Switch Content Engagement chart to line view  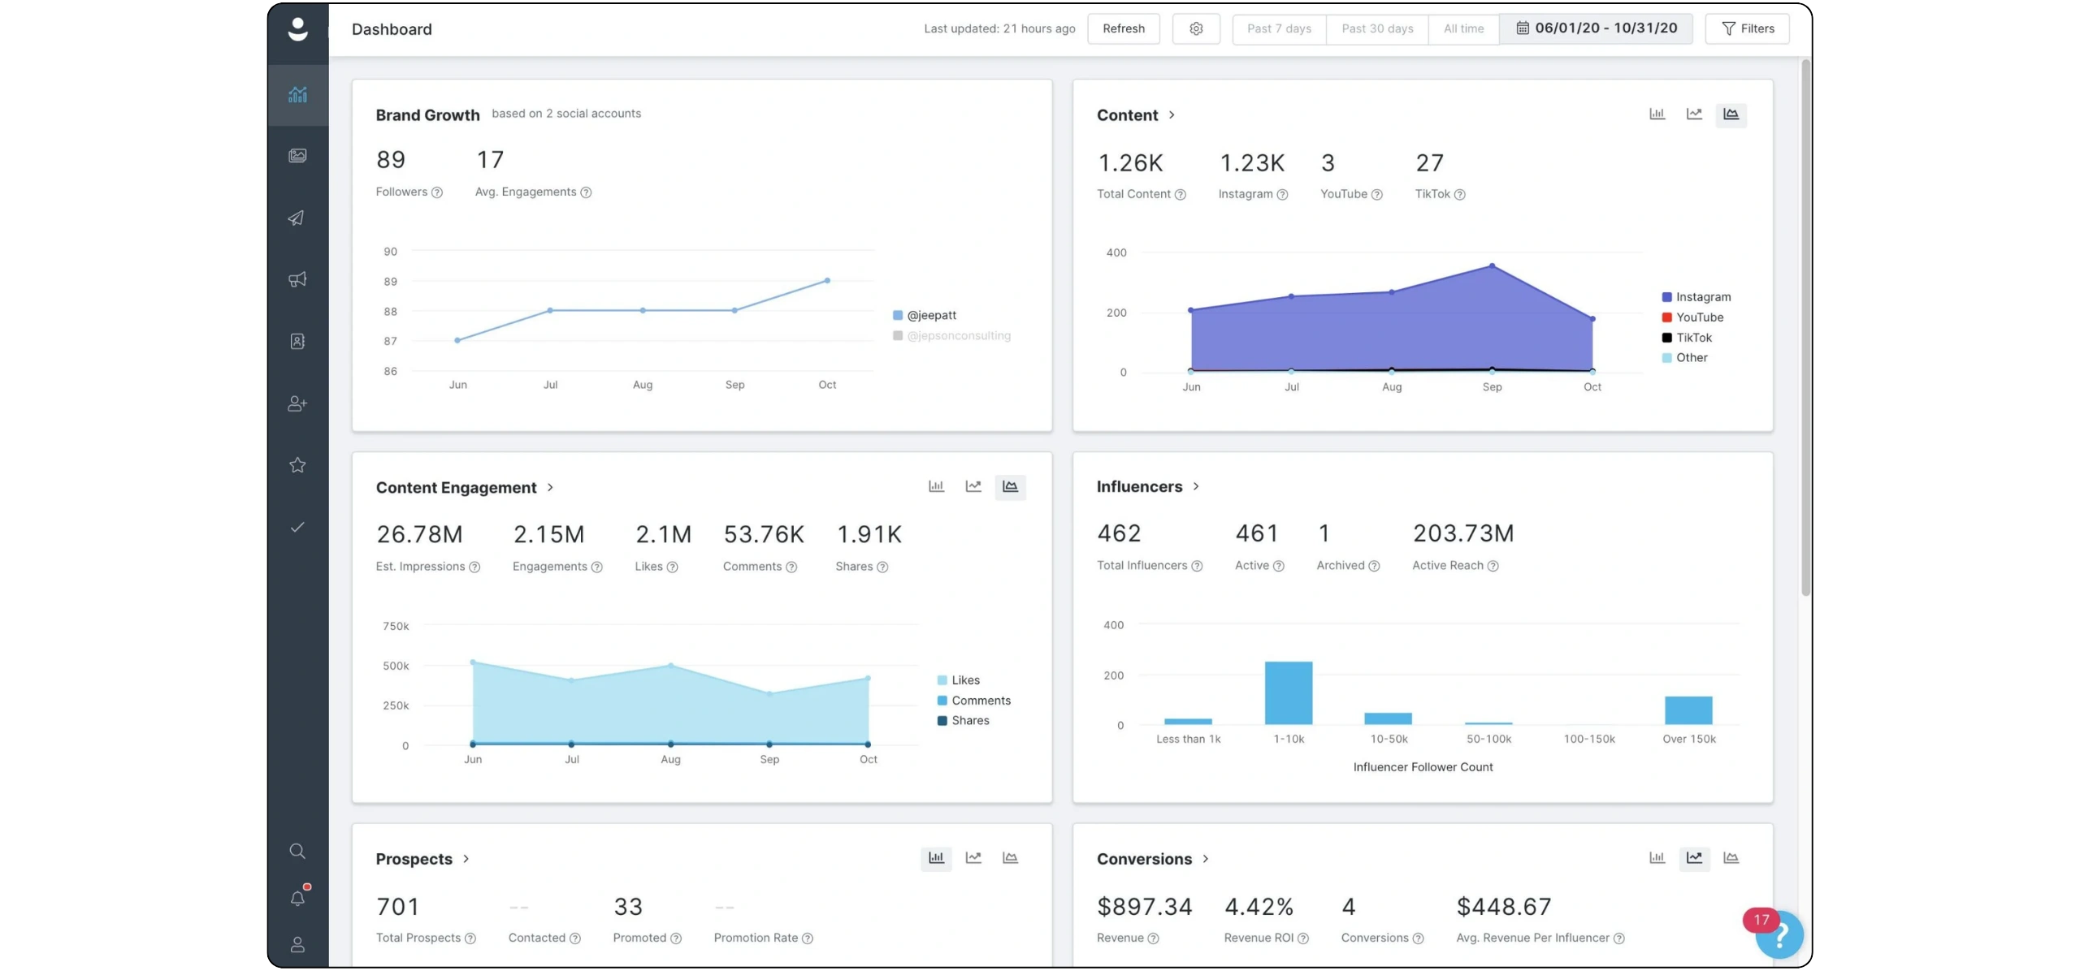point(973,486)
